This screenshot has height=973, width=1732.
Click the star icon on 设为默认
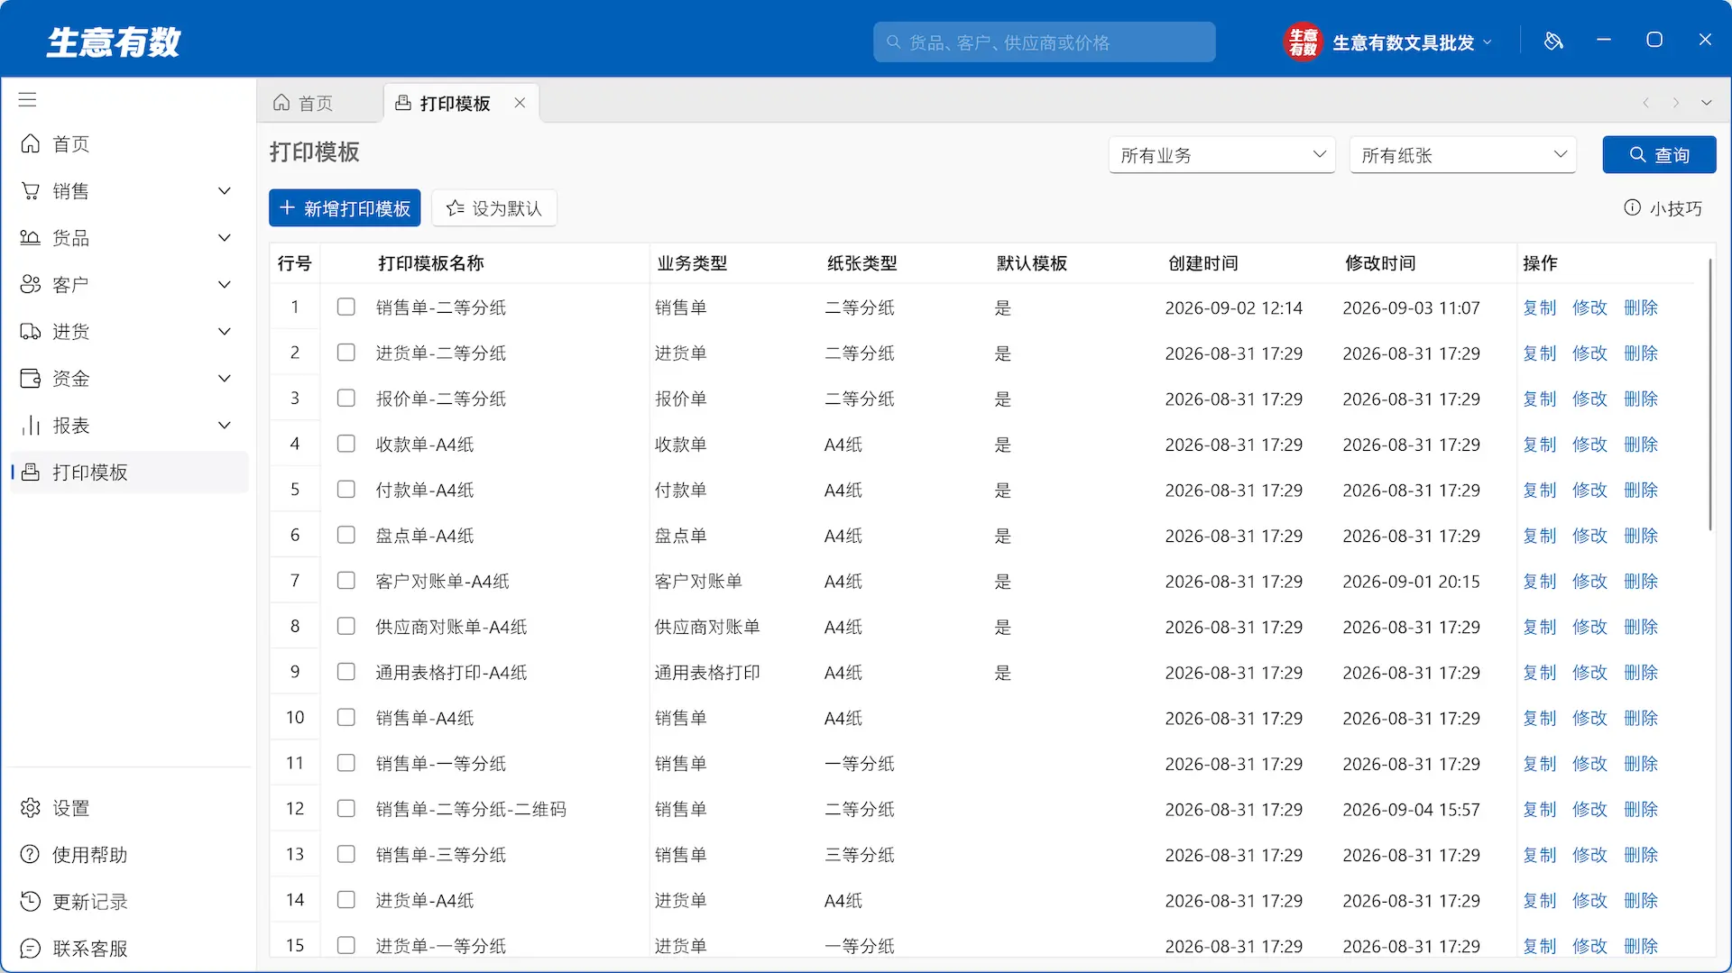(x=456, y=208)
